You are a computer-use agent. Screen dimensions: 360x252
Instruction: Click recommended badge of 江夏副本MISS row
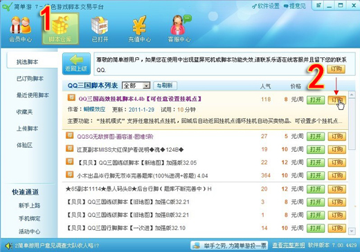(70, 148)
